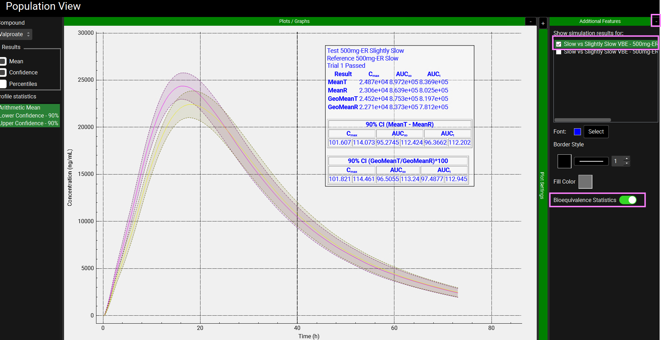The width and height of the screenshot is (661, 340).
Task: Check second Slow vs Slightly Slow VBE
Action: click(559, 52)
